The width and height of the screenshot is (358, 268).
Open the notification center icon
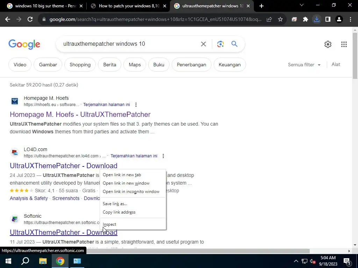[x=347, y=261]
